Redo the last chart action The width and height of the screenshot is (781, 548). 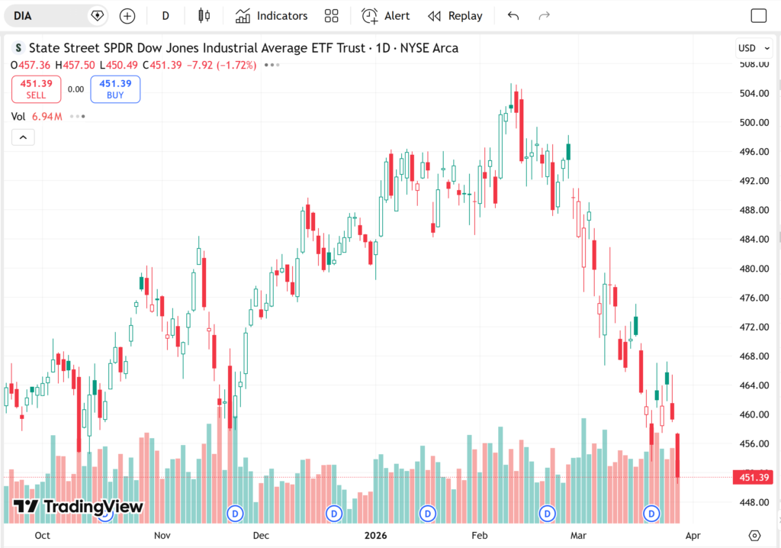click(545, 16)
